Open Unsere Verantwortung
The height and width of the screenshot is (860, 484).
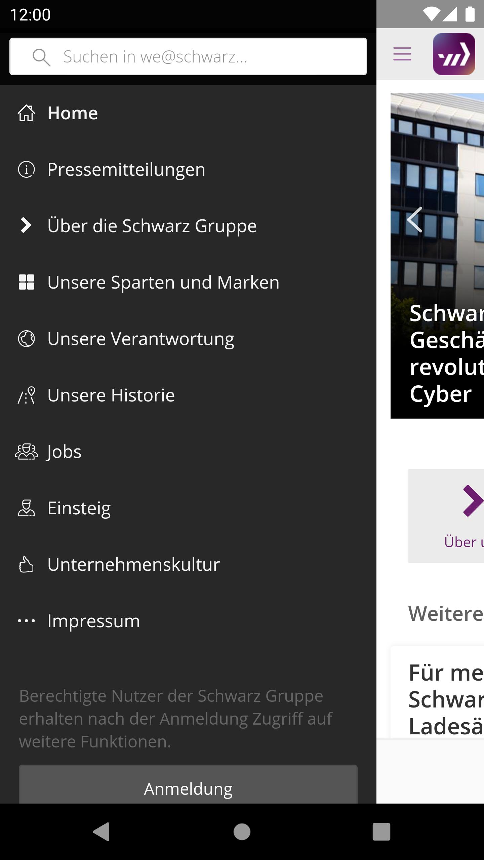click(188, 339)
